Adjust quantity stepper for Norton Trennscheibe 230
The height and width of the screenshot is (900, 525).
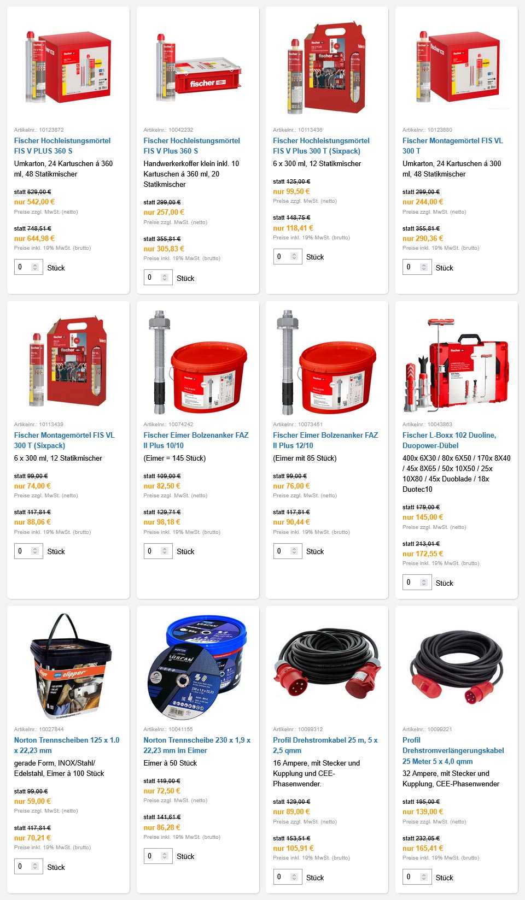(x=165, y=856)
